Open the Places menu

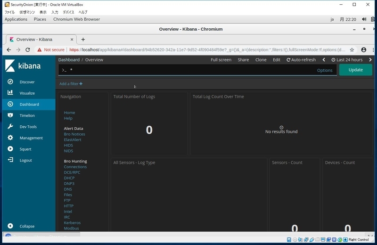click(x=40, y=19)
